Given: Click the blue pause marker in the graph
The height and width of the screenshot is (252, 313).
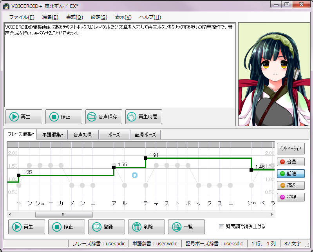Looking at the screenshot, I should tap(135, 175).
